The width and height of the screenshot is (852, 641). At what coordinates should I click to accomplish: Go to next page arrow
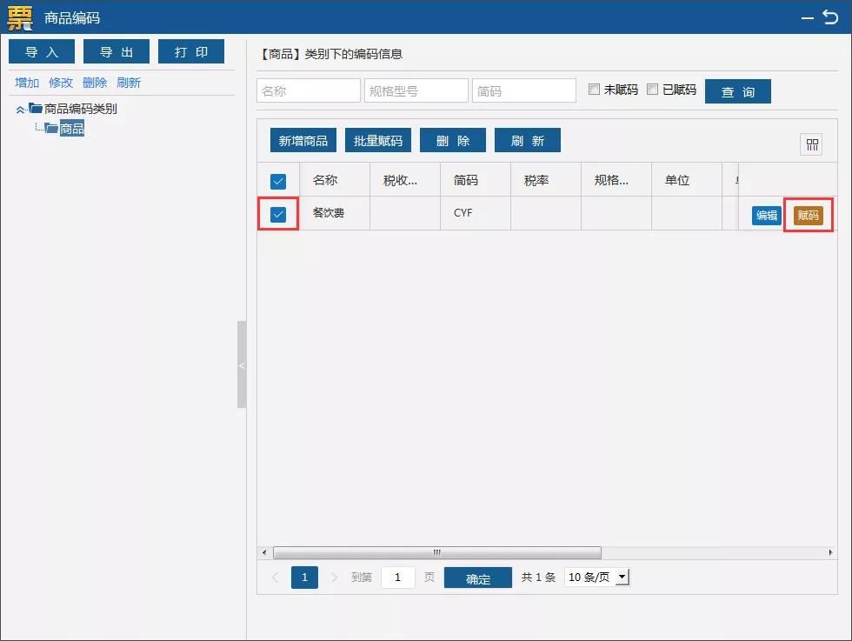(334, 577)
